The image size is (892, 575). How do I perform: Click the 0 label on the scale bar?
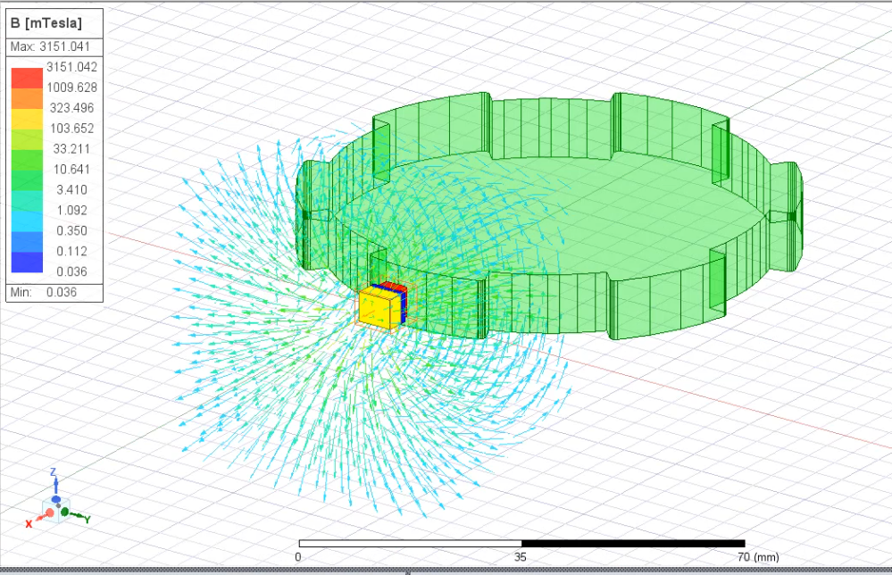(x=298, y=557)
